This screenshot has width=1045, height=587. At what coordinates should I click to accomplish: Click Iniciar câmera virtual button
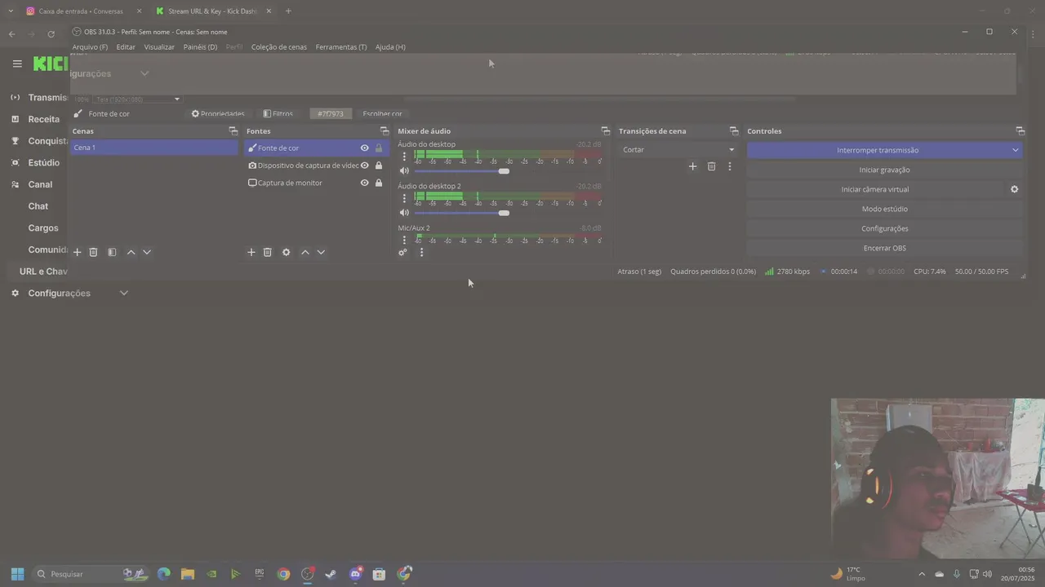pos(875,189)
